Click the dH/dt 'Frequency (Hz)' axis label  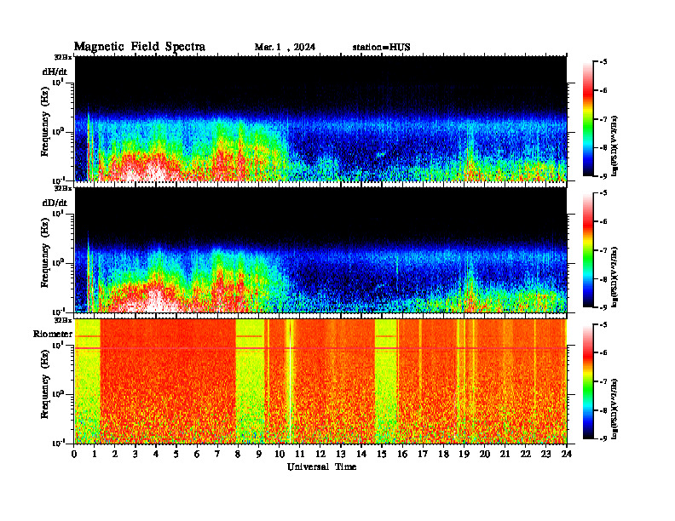click(x=45, y=121)
